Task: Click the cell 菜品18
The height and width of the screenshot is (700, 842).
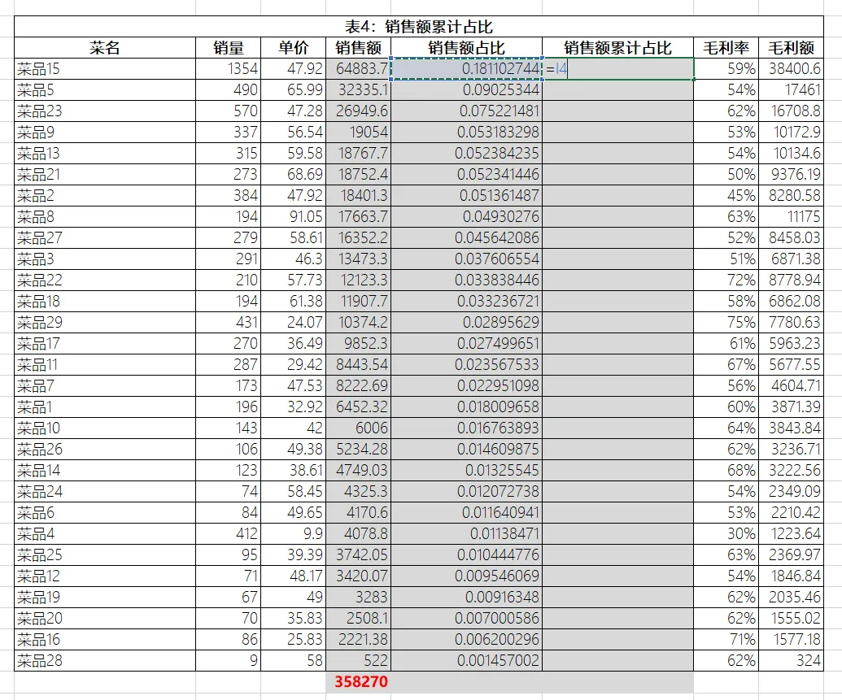Action: pyautogui.click(x=105, y=301)
